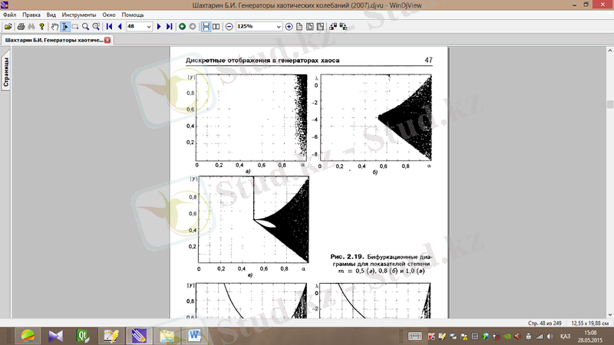Click the zoom in plus icon
This screenshot has height=345, width=614.
[x=289, y=27]
